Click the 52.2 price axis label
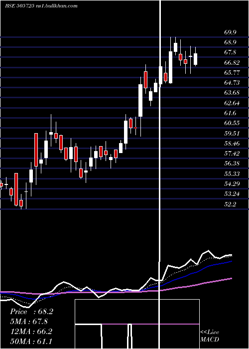The height and width of the screenshot is (349, 249). pyautogui.click(x=230, y=204)
